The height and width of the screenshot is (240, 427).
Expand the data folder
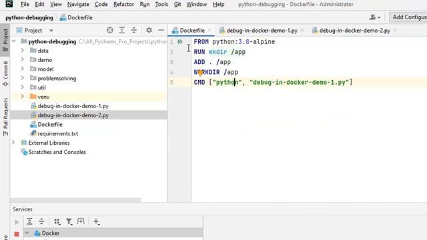pyautogui.click(x=22, y=51)
